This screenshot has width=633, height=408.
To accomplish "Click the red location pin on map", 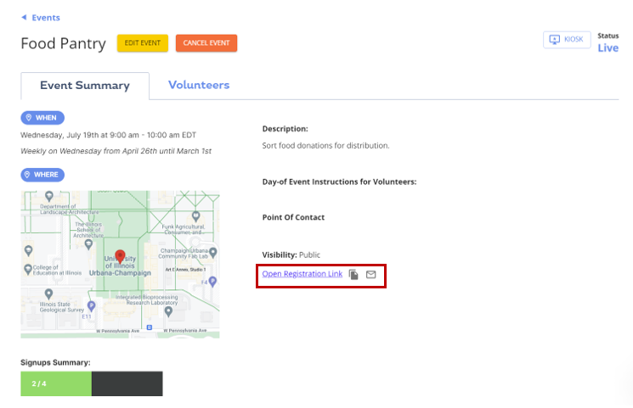I will [x=120, y=256].
